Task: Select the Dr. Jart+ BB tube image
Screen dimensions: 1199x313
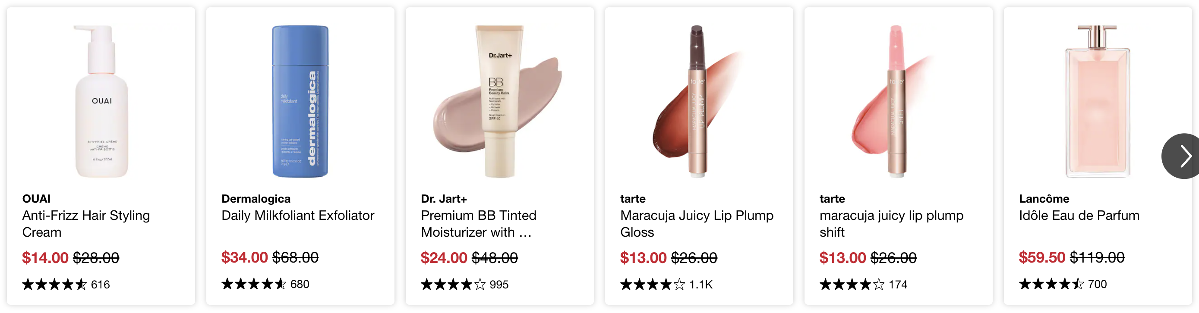Action: [499, 101]
